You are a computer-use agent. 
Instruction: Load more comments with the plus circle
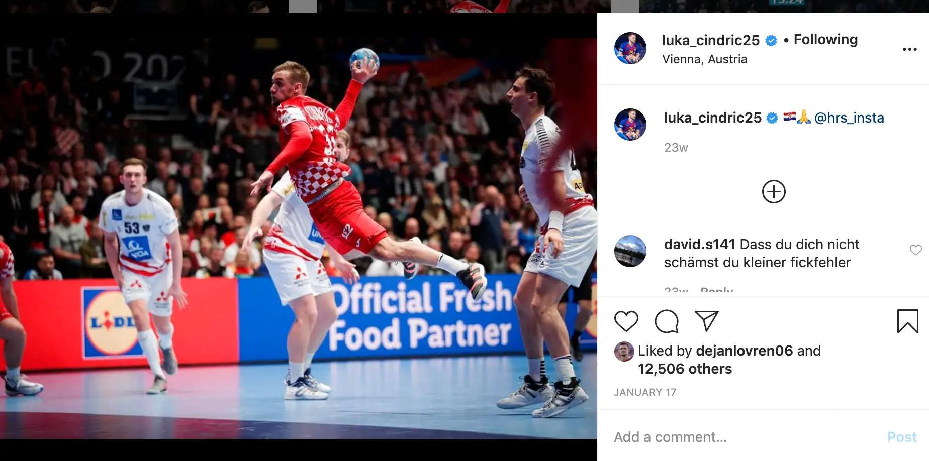774,191
